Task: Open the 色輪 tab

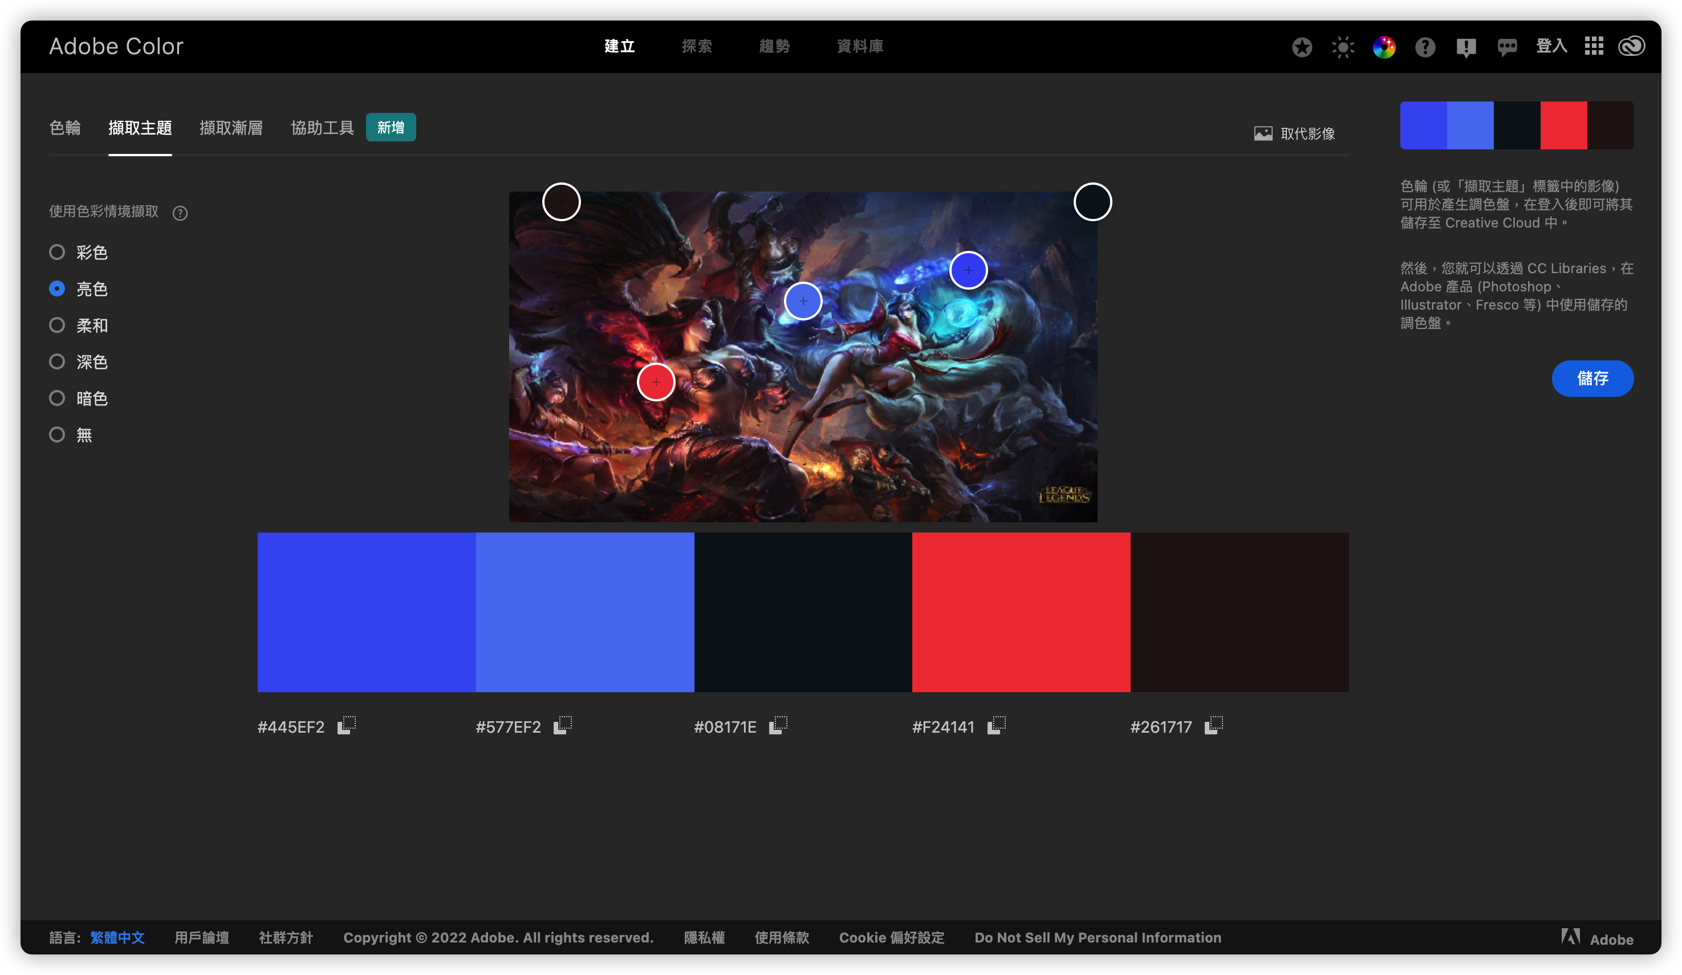Action: point(65,128)
